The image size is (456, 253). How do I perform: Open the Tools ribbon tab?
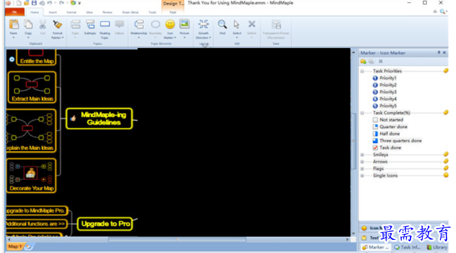152,12
